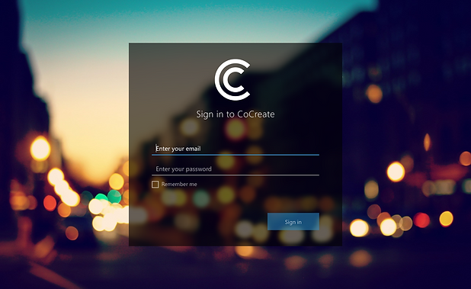The height and width of the screenshot is (289, 471).
Task: Click the 'Remember me' label text
Action: (179, 185)
